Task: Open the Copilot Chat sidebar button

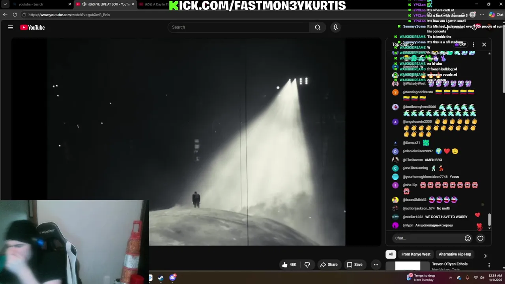Action: coord(496,15)
